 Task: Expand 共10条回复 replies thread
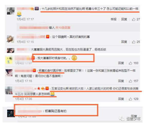pos(63,28)
